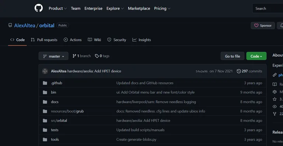The image size is (283, 146).
Task: Open the AlexAltea owner link
Action: pos(25,25)
